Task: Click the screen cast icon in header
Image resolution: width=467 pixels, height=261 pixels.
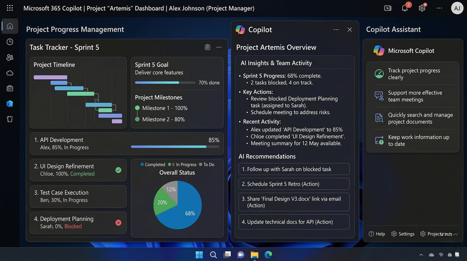Action: [388, 8]
